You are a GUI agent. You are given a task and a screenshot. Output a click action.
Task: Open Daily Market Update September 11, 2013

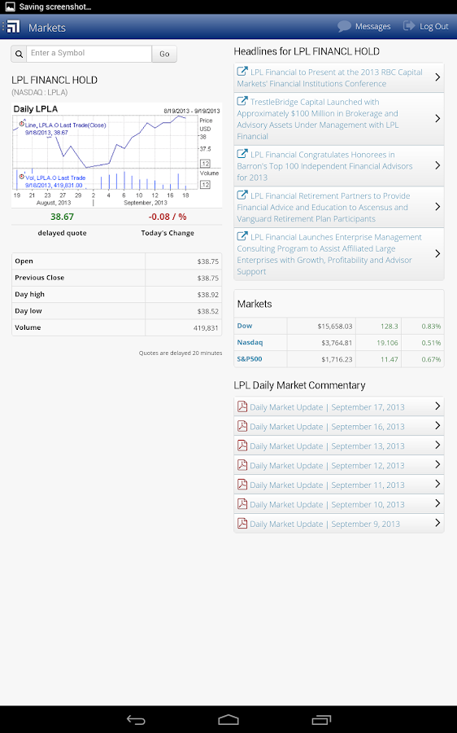327,485
